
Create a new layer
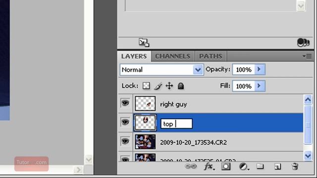(x=277, y=167)
